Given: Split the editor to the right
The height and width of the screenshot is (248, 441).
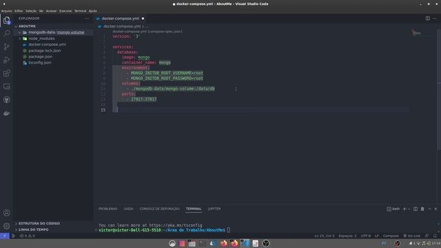Looking at the screenshot, I should click(x=427, y=19).
